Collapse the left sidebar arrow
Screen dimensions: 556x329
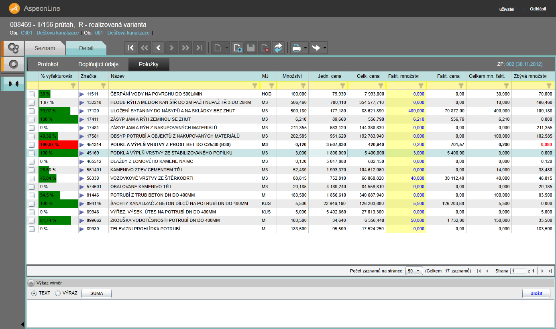22,324
